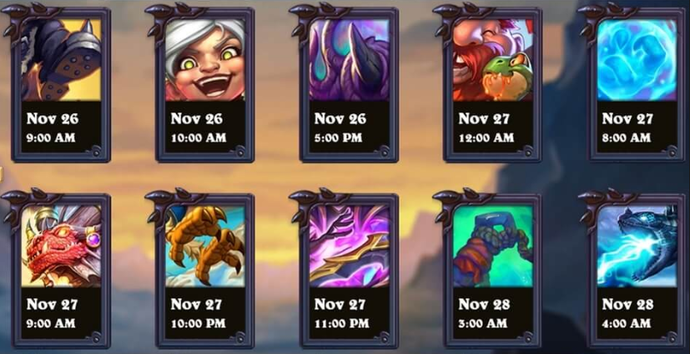Click the purple claw card art

pyautogui.click(x=349, y=60)
